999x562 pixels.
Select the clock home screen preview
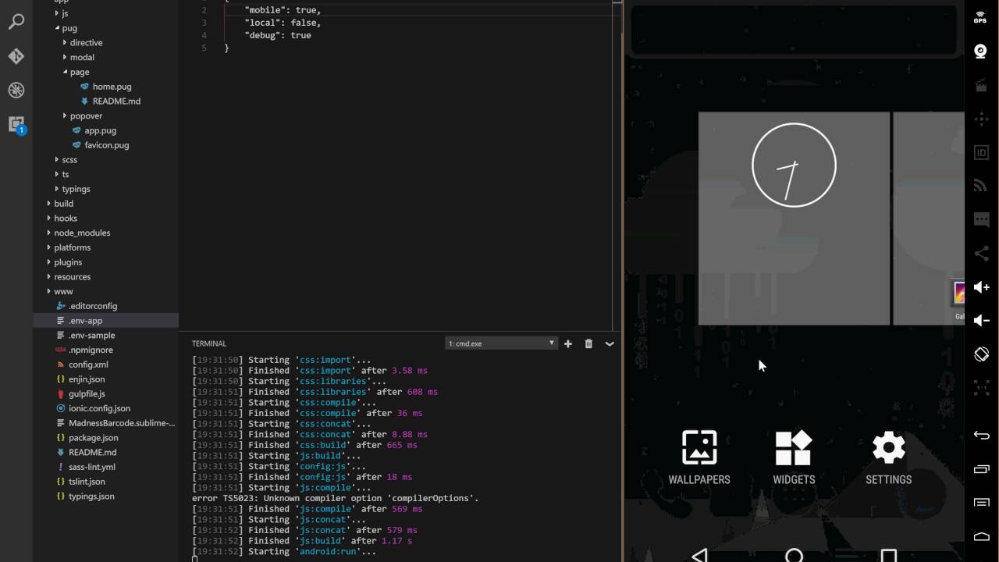(x=794, y=219)
